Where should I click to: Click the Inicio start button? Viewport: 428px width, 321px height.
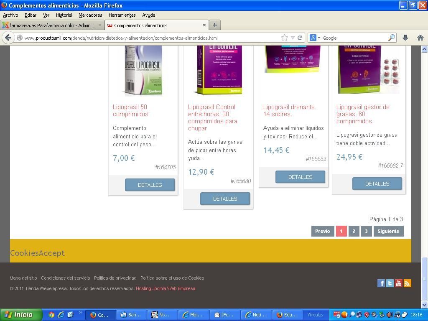click(x=21, y=315)
